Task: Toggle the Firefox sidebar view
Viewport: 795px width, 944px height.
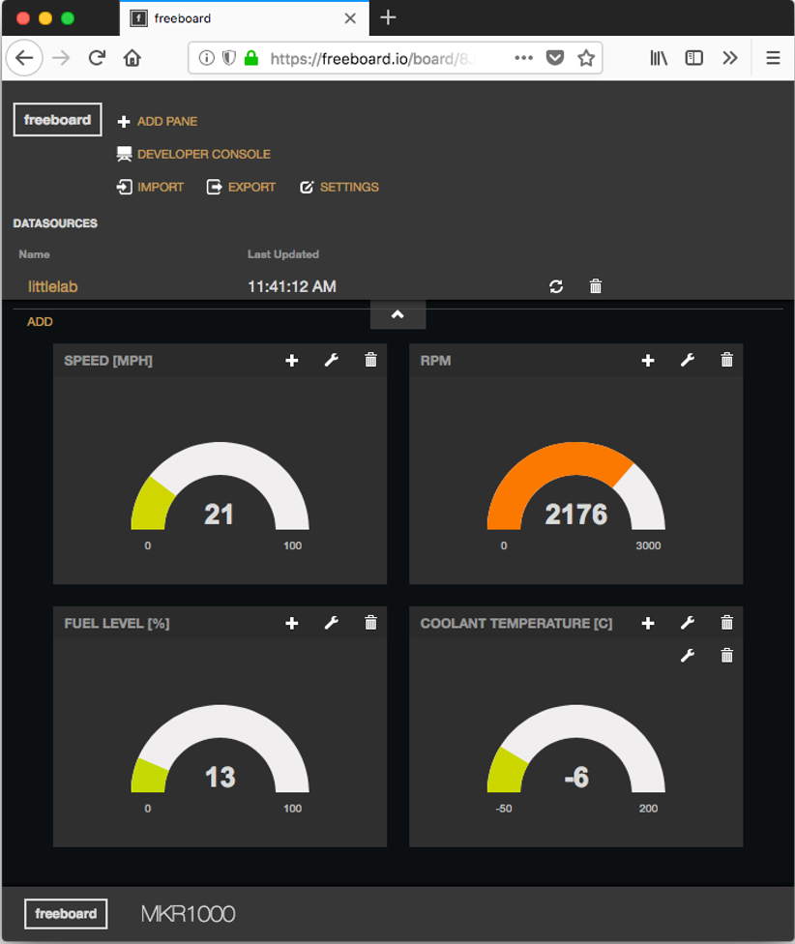Action: (693, 58)
